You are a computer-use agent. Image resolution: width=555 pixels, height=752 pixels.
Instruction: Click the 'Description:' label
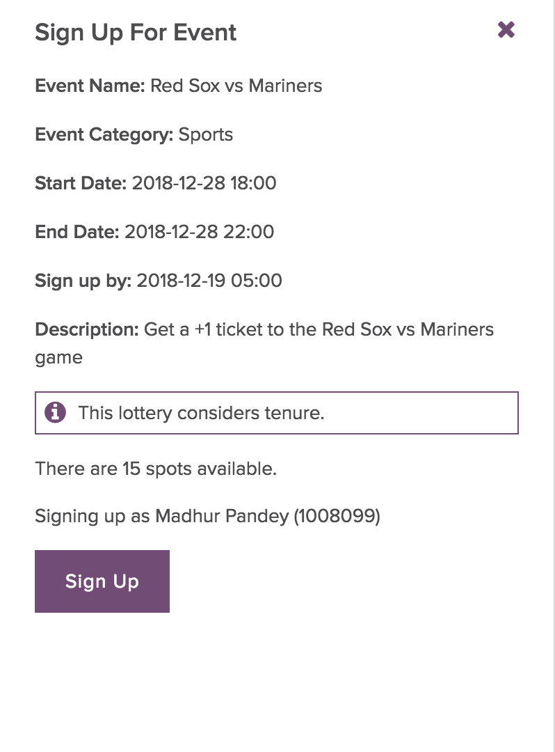point(87,329)
